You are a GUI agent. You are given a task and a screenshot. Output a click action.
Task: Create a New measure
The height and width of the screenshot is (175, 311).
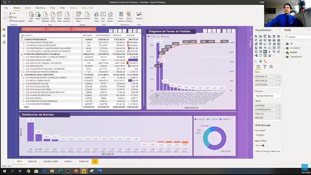click(121, 17)
